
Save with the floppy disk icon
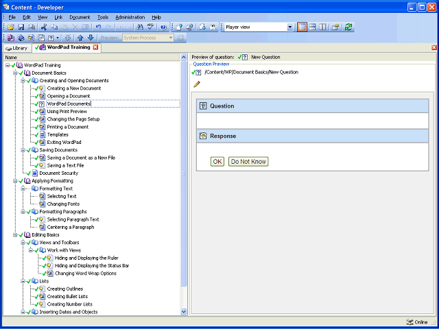pos(21,27)
